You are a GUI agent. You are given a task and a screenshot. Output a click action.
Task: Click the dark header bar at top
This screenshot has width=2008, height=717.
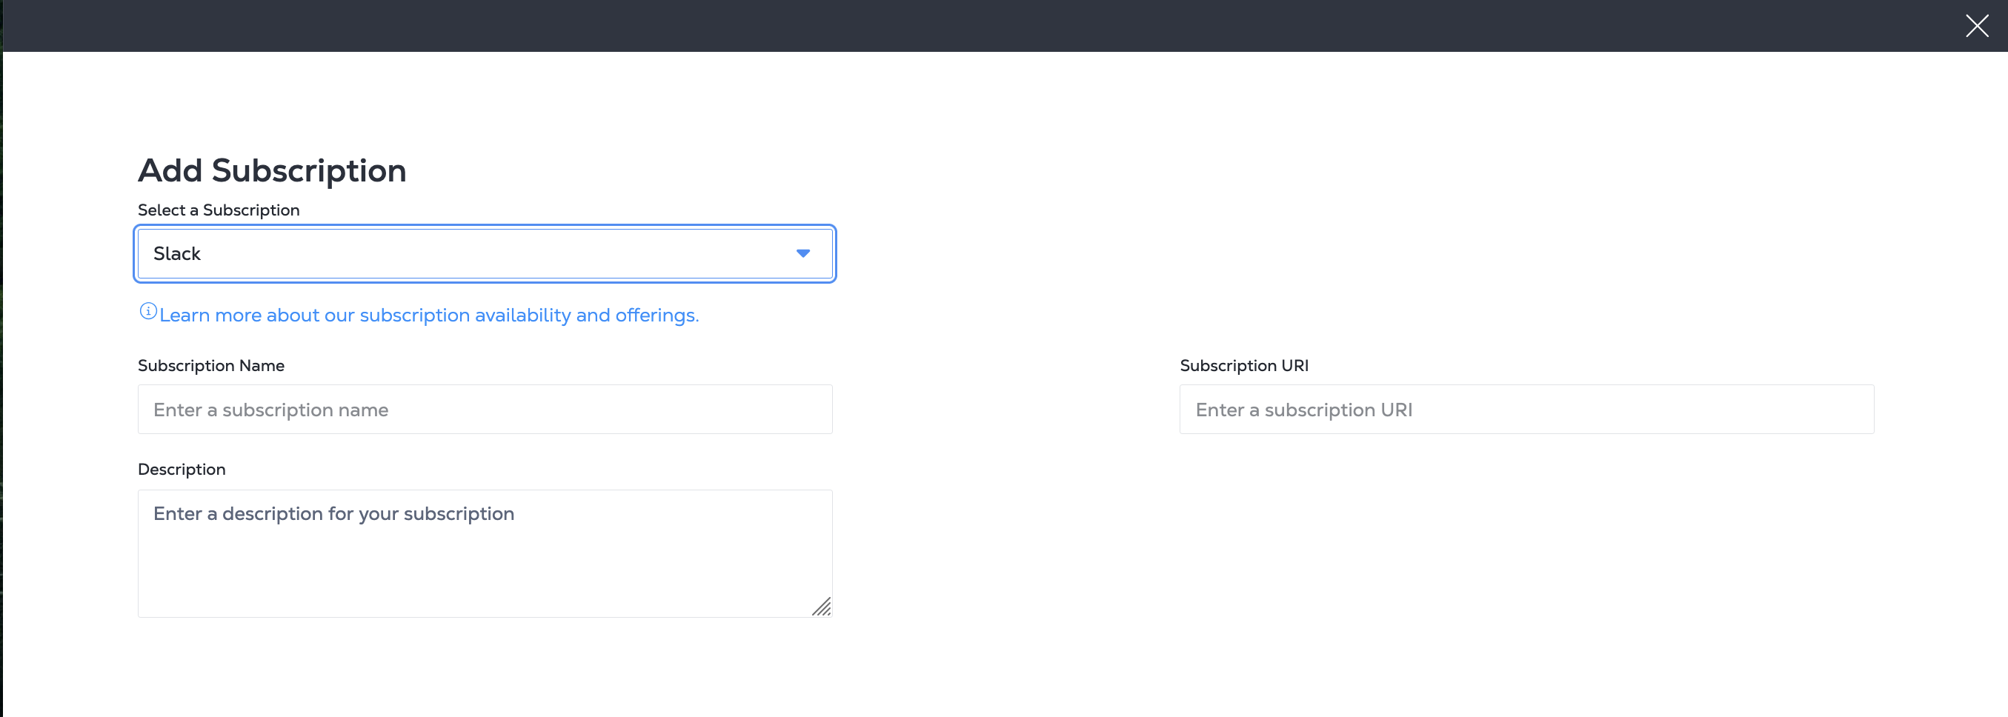click(935, 26)
